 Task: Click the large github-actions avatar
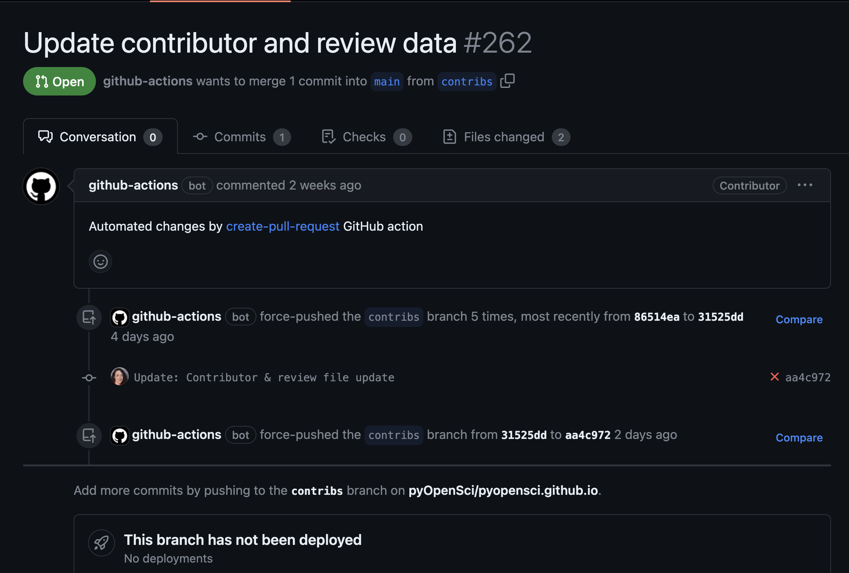click(x=41, y=186)
